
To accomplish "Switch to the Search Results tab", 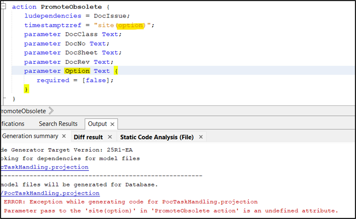I will click(58, 124).
